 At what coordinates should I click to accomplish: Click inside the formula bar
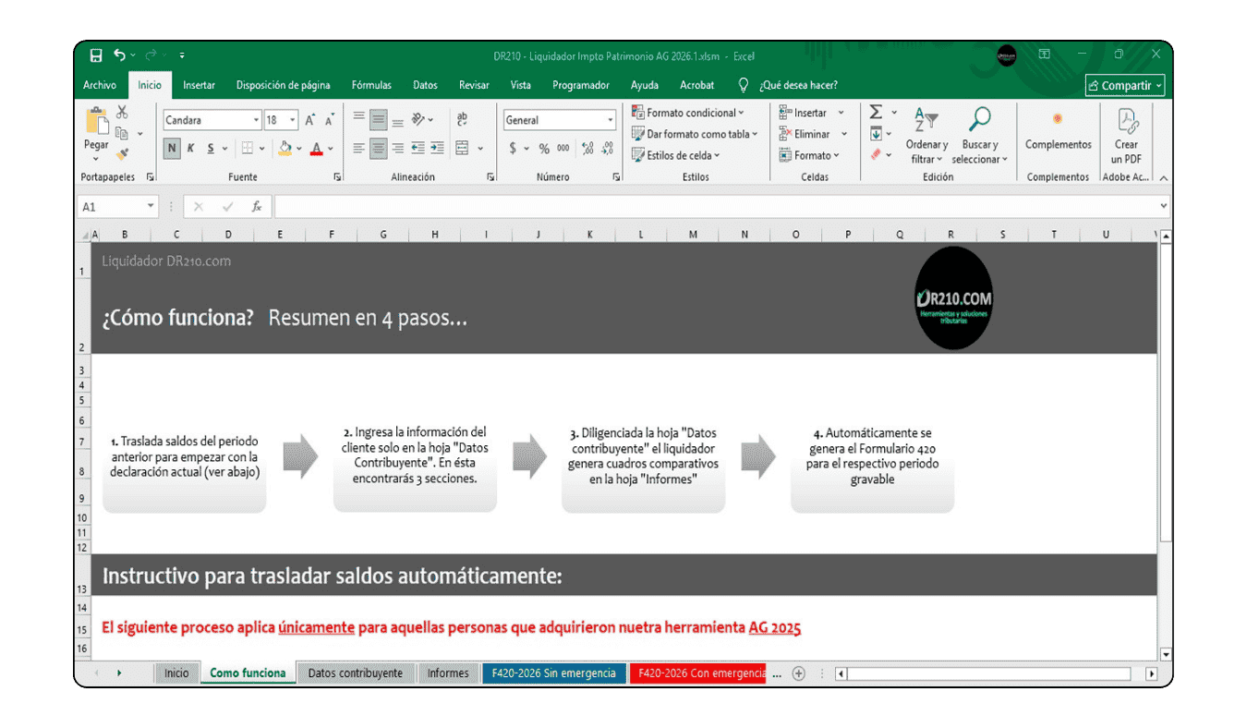tap(647, 205)
